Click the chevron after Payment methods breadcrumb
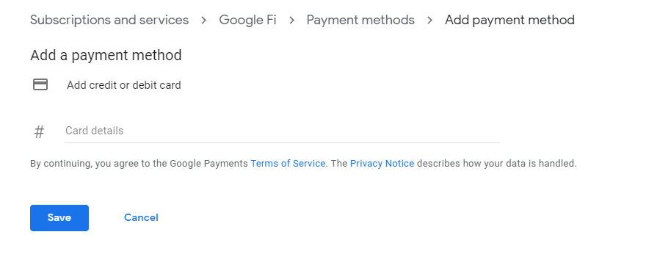The image size is (646, 265). (x=429, y=21)
